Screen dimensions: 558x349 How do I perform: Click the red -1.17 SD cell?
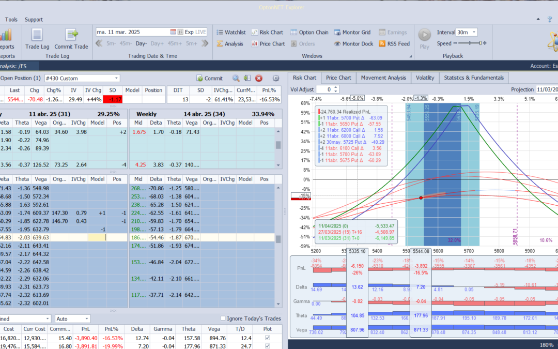tap(113, 99)
